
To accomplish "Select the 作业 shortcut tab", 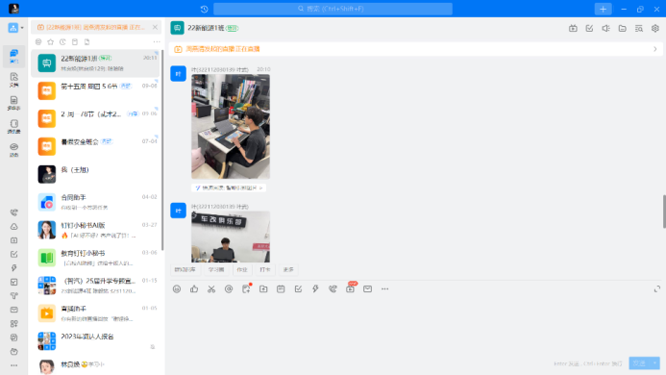I will point(241,269).
